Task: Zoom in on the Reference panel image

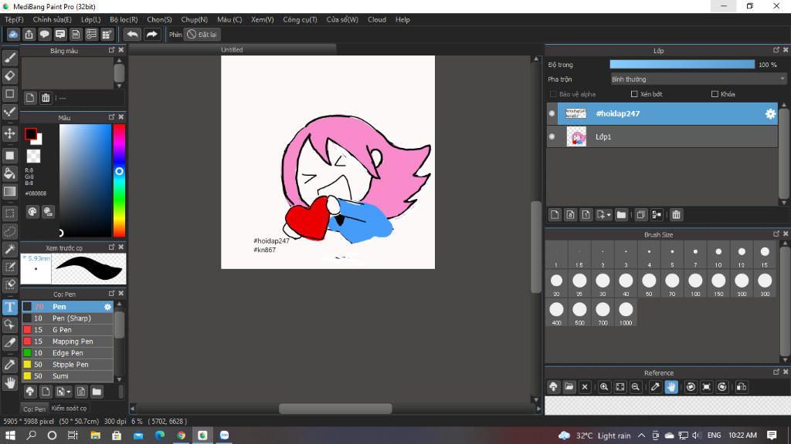Action: [x=604, y=387]
